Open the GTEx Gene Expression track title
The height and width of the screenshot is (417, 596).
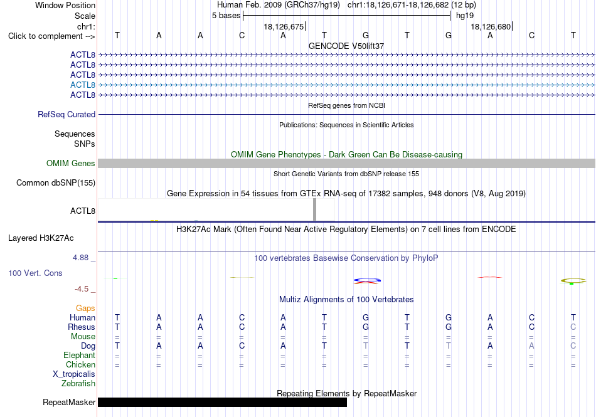(346, 193)
